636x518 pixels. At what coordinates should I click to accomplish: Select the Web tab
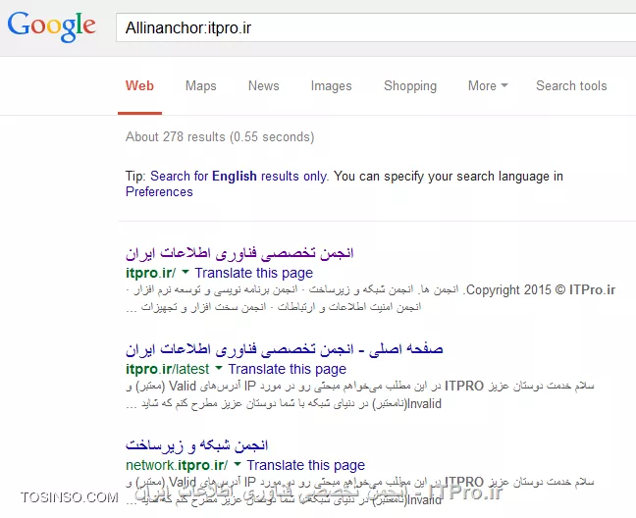point(139,86)
